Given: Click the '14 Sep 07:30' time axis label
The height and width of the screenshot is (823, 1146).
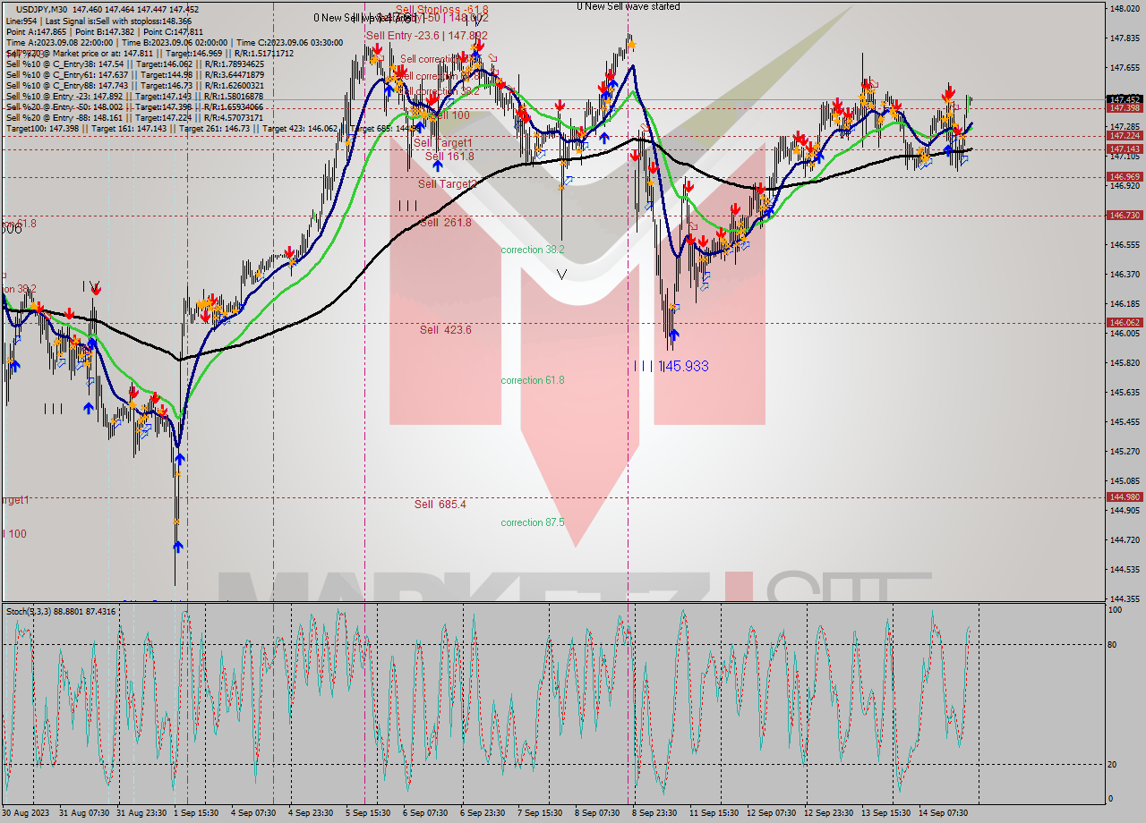Looking at the screenshot, I should [x=945, y=813].
